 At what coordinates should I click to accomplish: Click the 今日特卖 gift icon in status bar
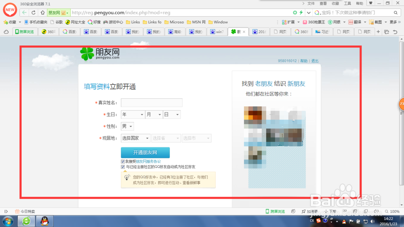point(17,211)
